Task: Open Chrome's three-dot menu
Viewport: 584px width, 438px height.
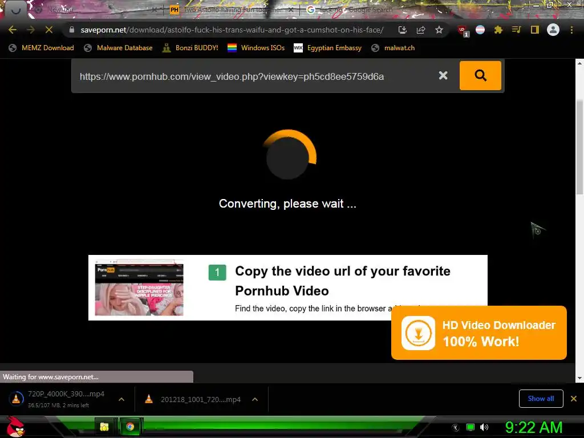Action: coord(571,30)
